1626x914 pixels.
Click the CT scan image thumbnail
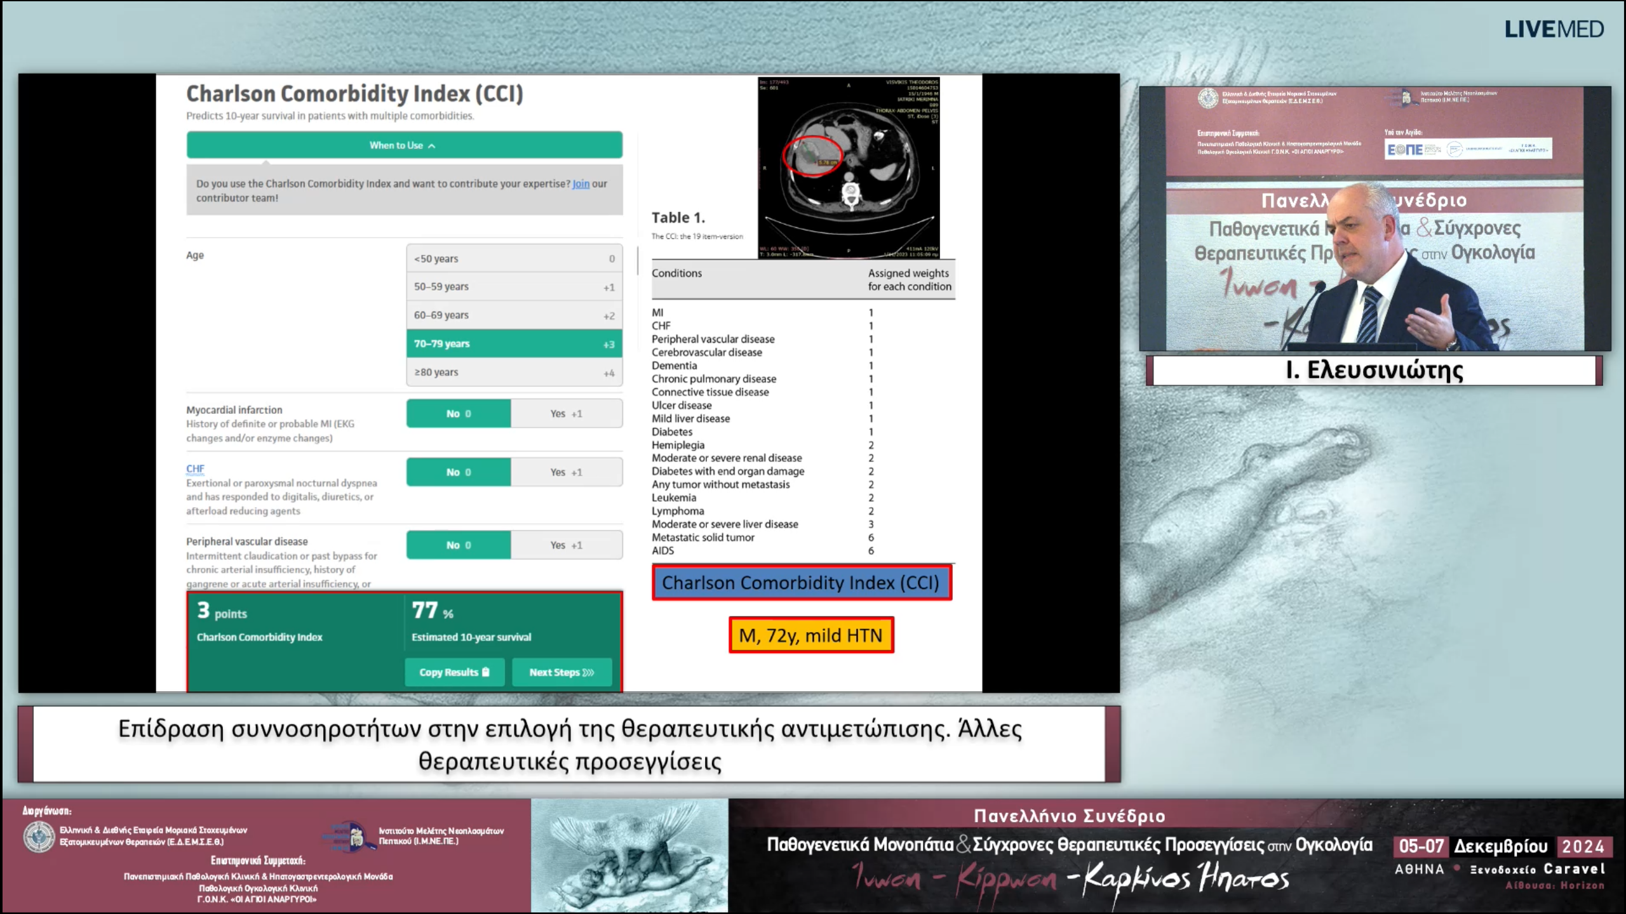pos(849,168)
